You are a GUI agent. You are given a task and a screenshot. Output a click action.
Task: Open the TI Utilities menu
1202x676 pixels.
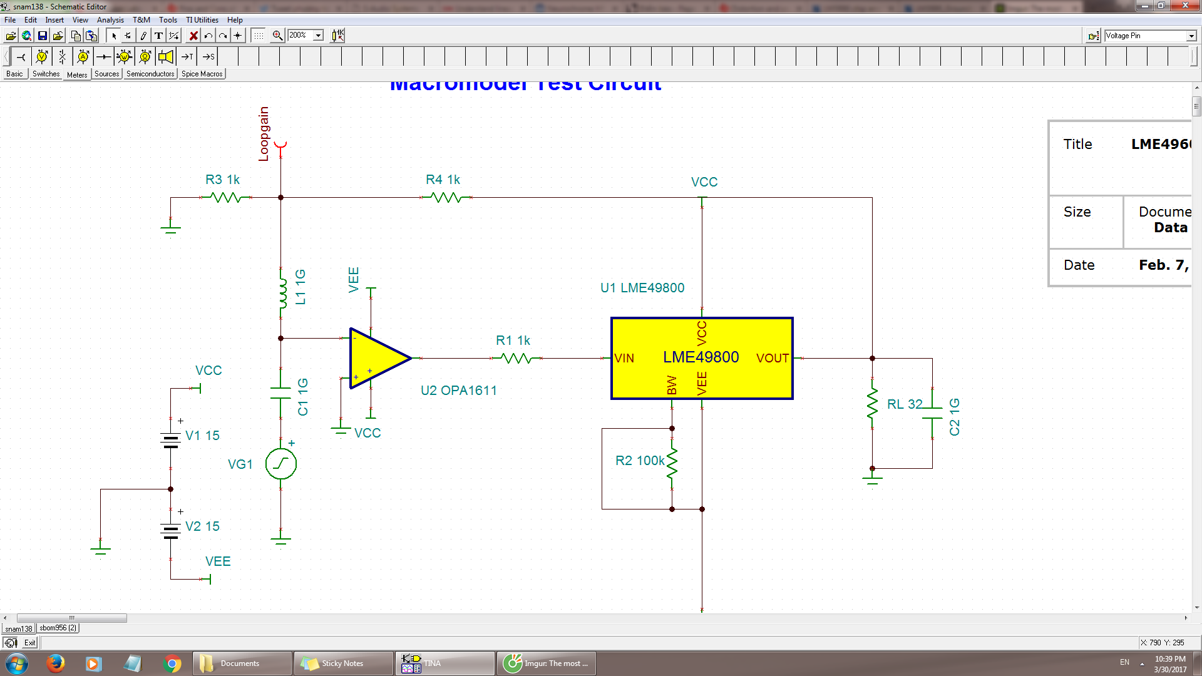point(202,20)
